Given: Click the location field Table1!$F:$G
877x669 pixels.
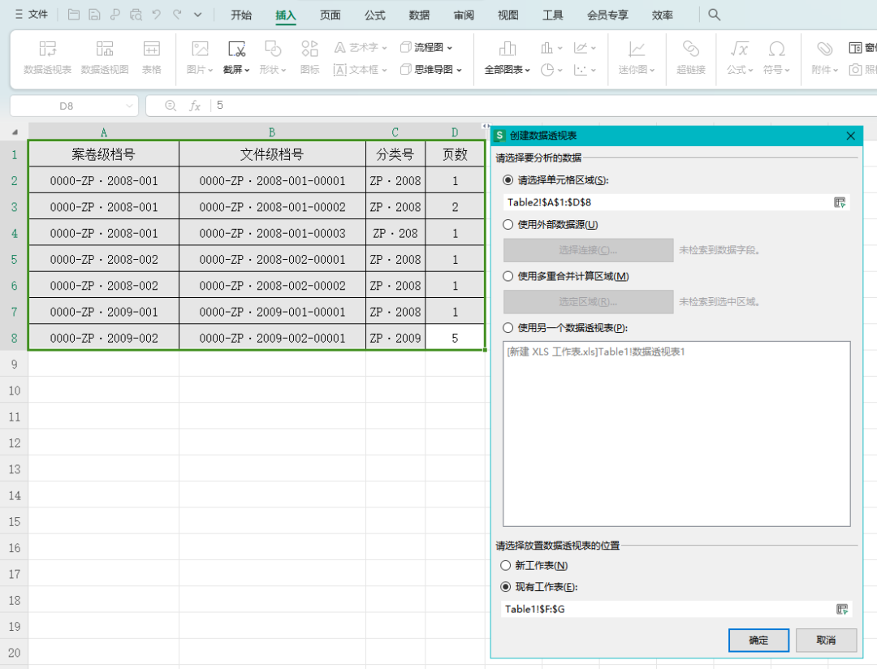Looking at the screenshot, I should pyautogui.click(x=667, y=609).
